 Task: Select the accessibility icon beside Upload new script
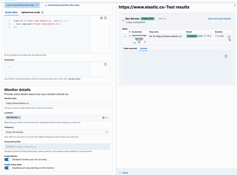tap(43, 12)
